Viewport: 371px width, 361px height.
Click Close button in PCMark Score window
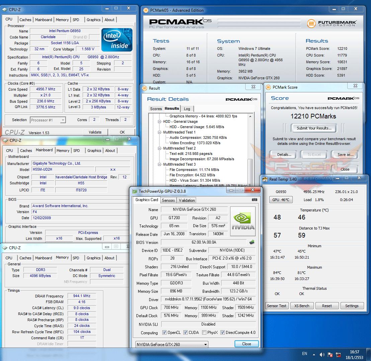(345, 169)
